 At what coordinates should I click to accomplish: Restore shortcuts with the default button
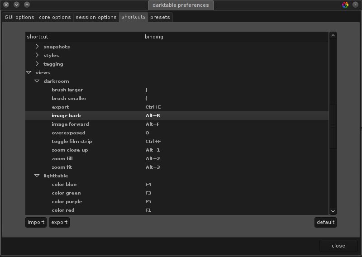[325, 222]
